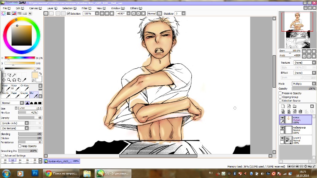Select the Paper brush
The width and height of the screenshot is (317, 178).
point(15,95)
